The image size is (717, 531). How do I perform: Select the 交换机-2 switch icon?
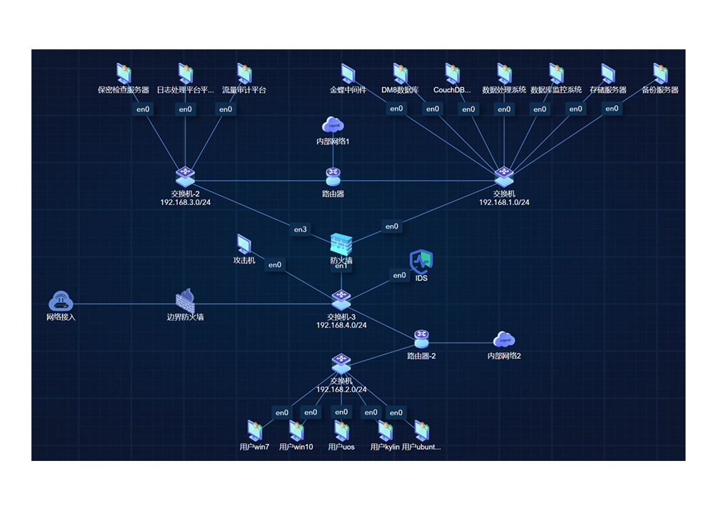pos(185,175)
